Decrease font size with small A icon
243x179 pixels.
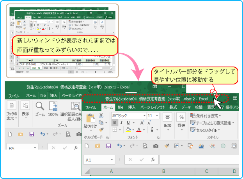(149, 123)
